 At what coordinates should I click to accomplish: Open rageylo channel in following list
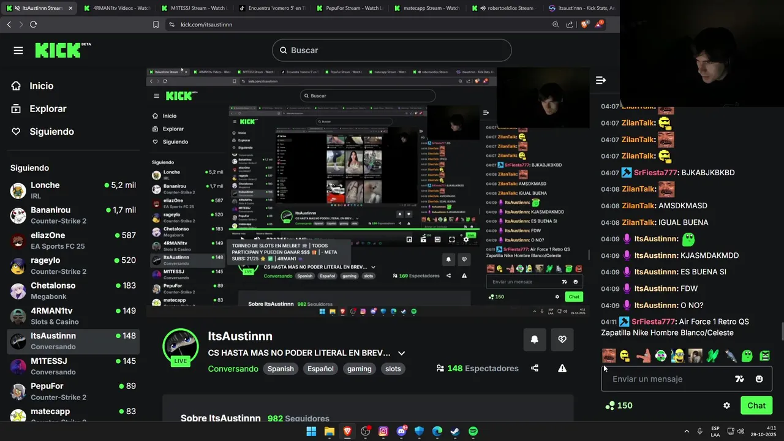pyautogui.click(x=73, y=265)
